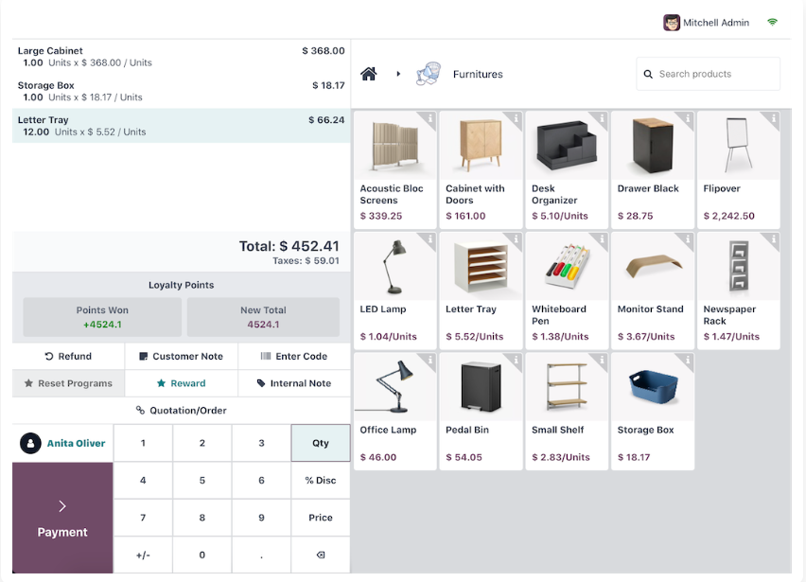This screenshot has height=582, width=806.
Task: Click breadcrumb arrow next to home
Action: point(398,74)
